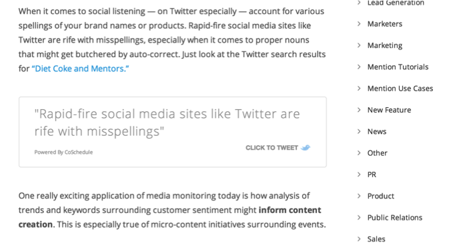Open the Powered By CoSchedule link
The width and height of the screenshot is (457, 243).
pyautogui.click(x=63, y=152)
